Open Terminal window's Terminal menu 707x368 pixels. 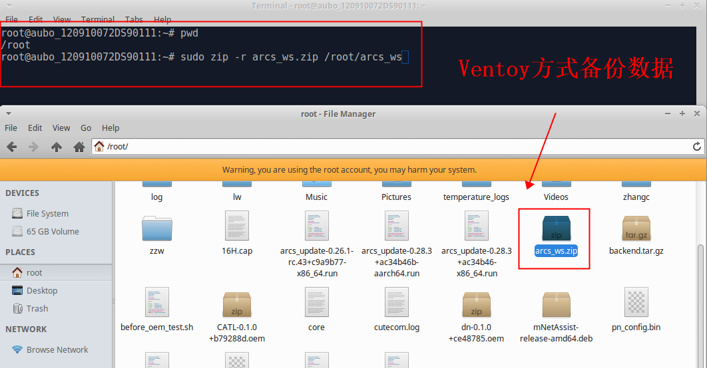pos(97,19)
